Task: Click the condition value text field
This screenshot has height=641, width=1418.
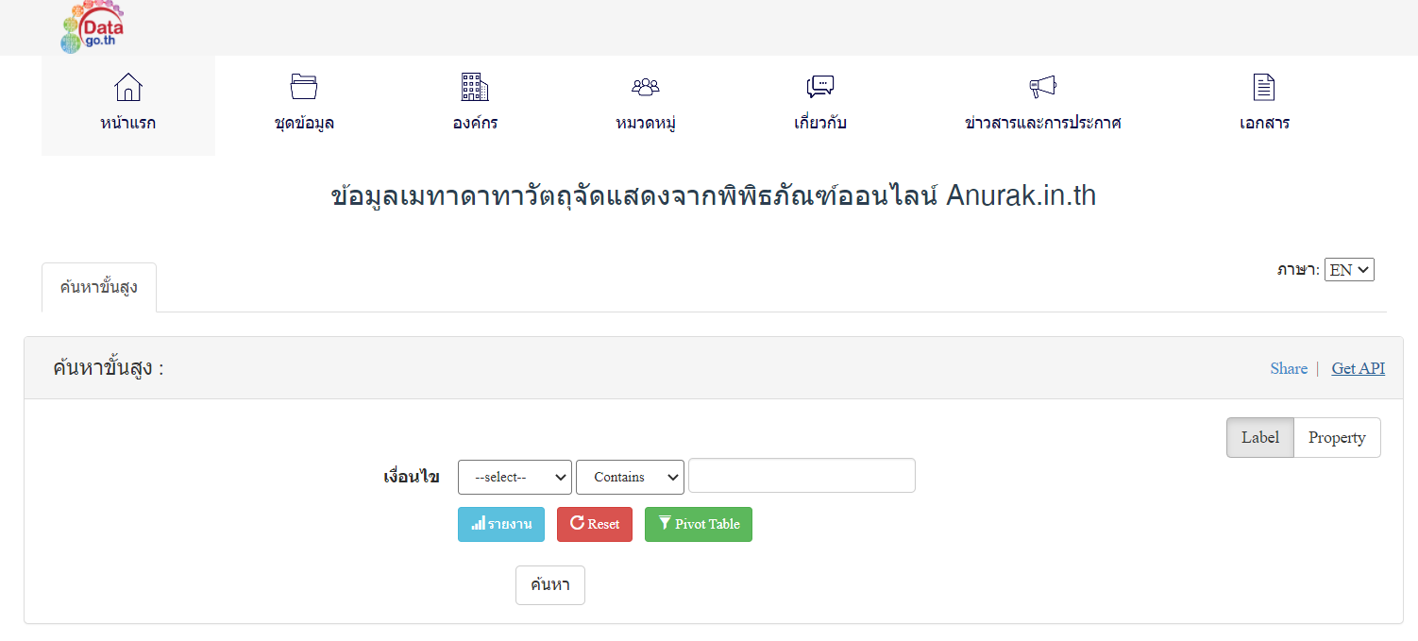Action: (802, 476)
